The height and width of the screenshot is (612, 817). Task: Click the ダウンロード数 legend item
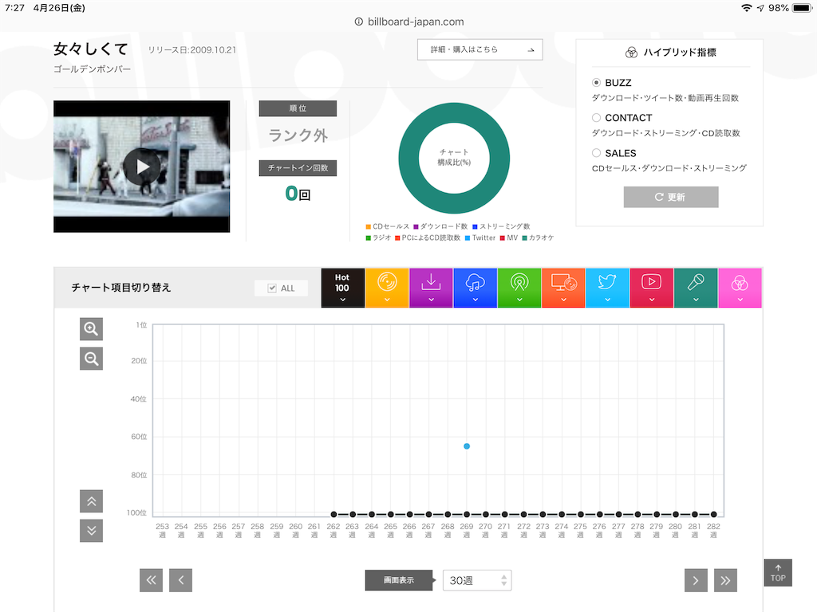pyautogui.click(x=440, y=226)
